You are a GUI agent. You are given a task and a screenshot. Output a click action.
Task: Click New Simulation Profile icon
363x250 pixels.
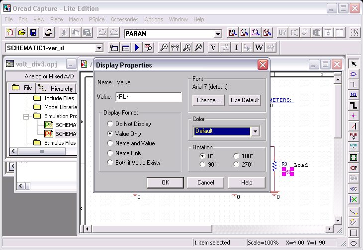(114, 48)
